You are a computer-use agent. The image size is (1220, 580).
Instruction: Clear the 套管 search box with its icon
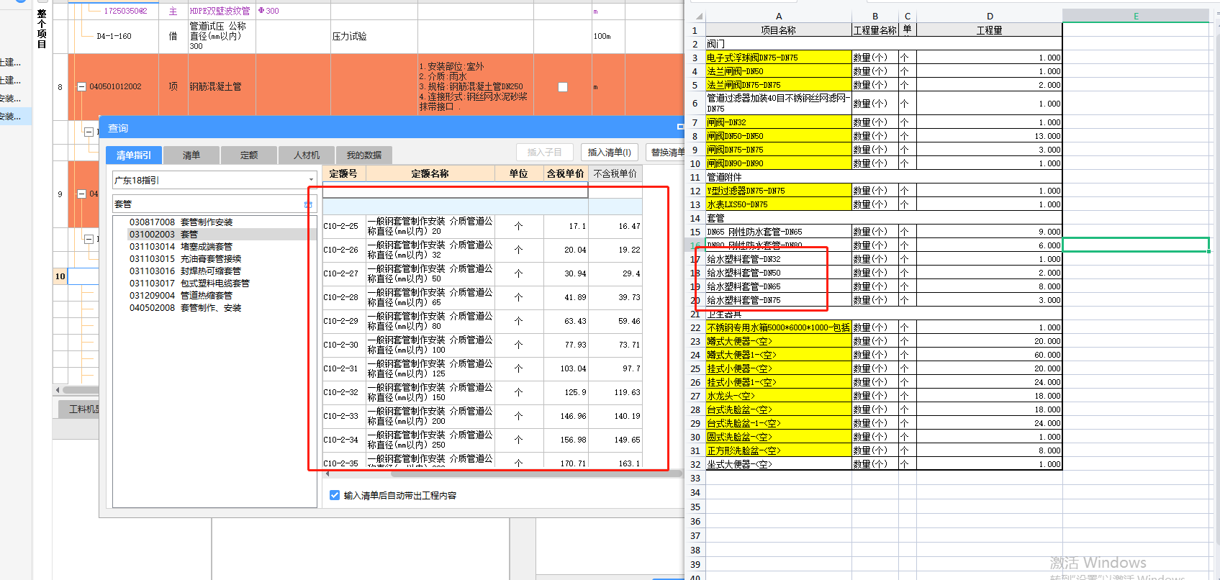point(308,204)
